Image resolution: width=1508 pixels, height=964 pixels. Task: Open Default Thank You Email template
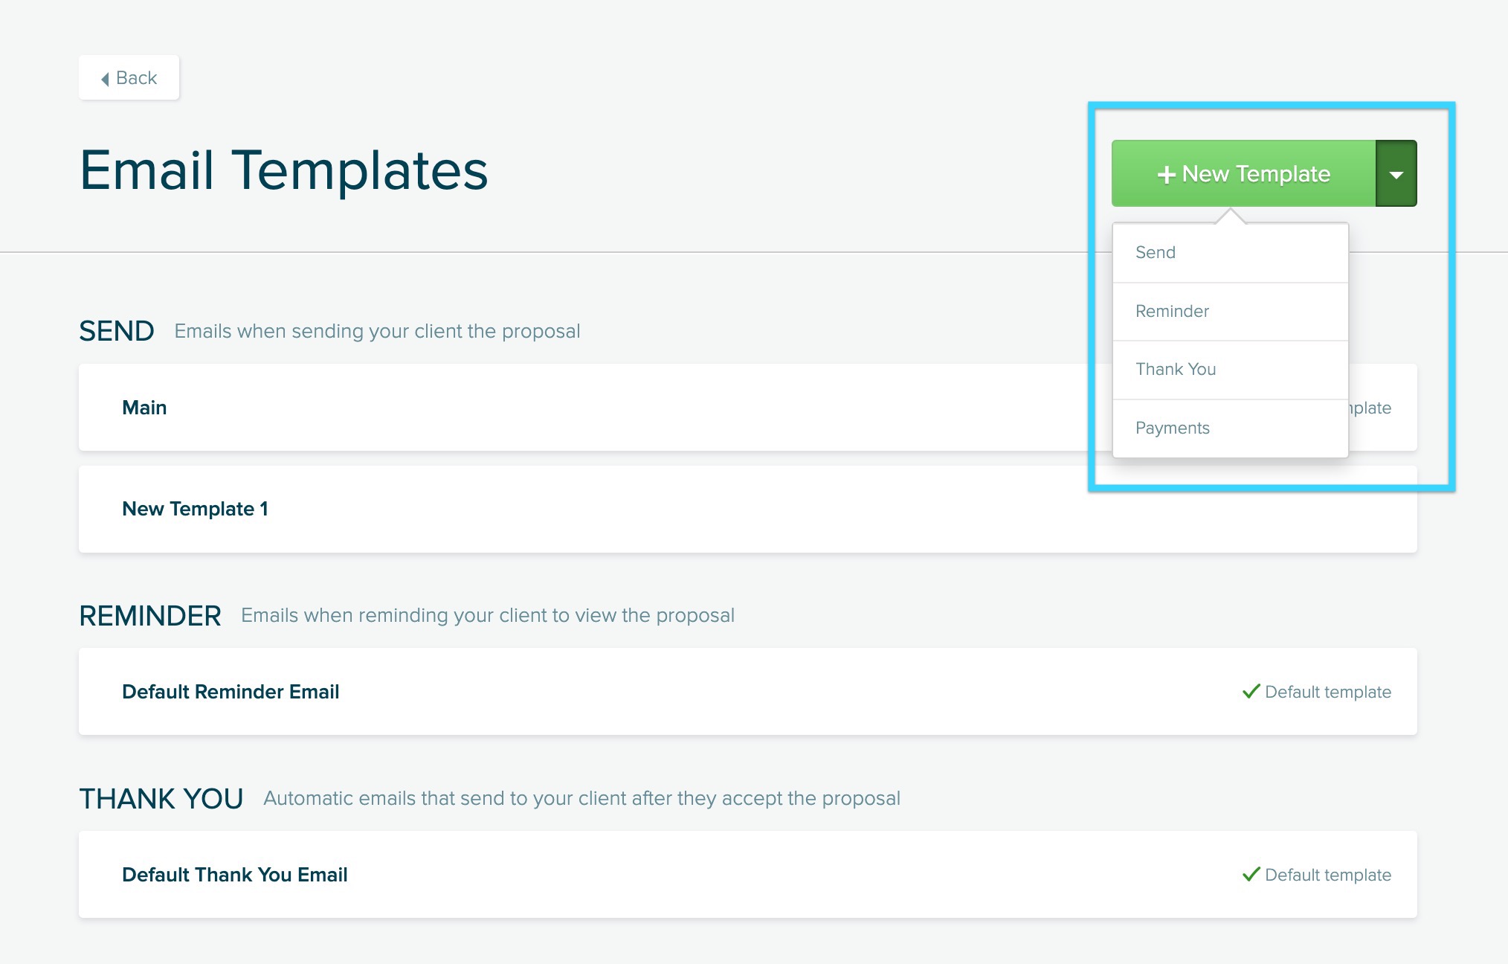click(235, 875)
